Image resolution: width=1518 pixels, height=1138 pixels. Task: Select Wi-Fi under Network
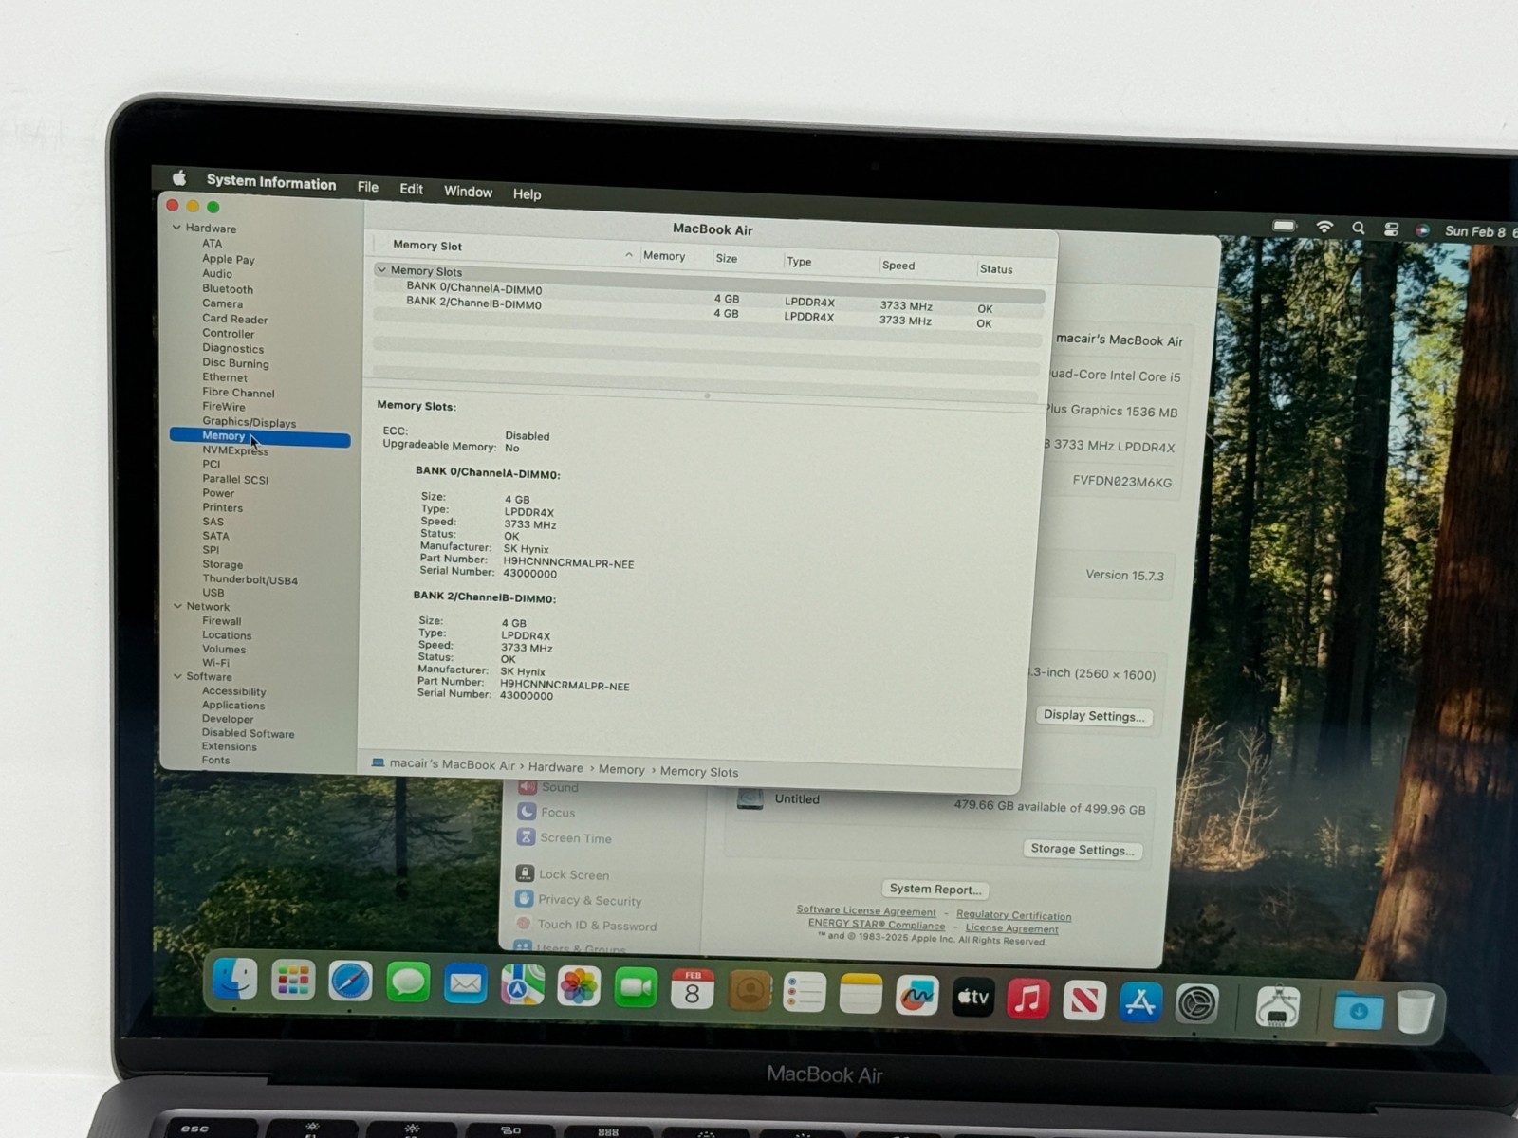pos(215,663)
